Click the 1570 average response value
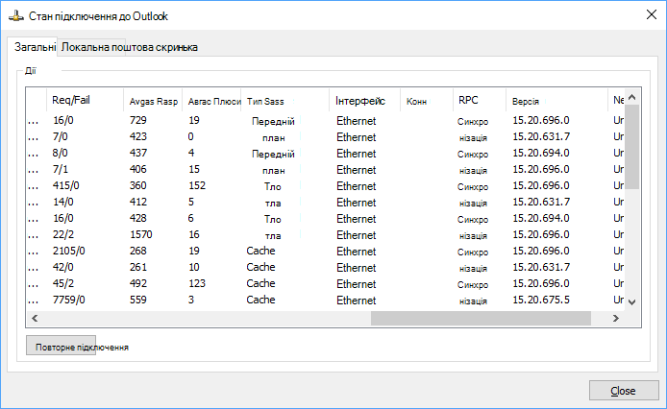The width and height of the screenshot is (667, 409). click(141, 234)
